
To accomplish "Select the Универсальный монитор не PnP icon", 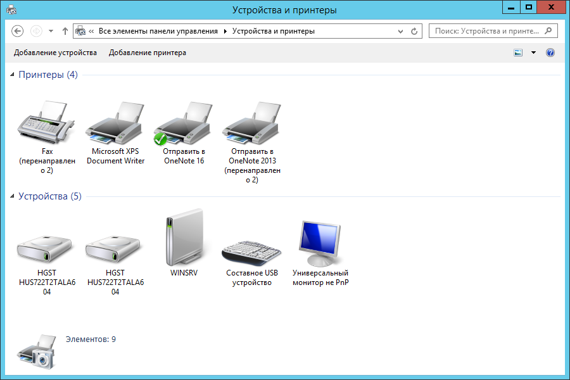I will pyautogui.click(x=320, y=243).
